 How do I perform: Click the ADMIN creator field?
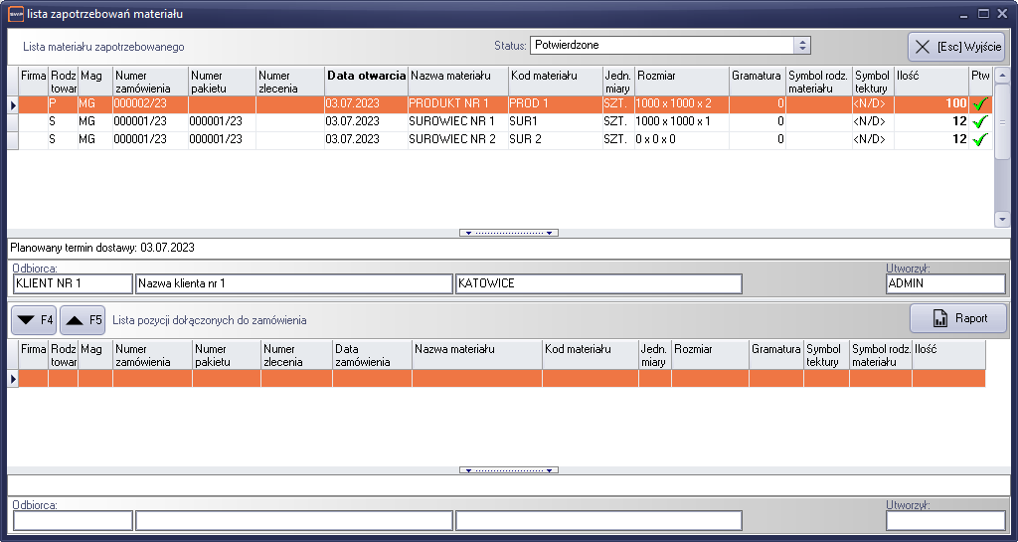[944, 284]
